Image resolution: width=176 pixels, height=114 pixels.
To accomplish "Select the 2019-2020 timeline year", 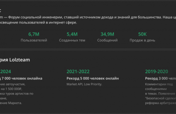I will [157, 71].
